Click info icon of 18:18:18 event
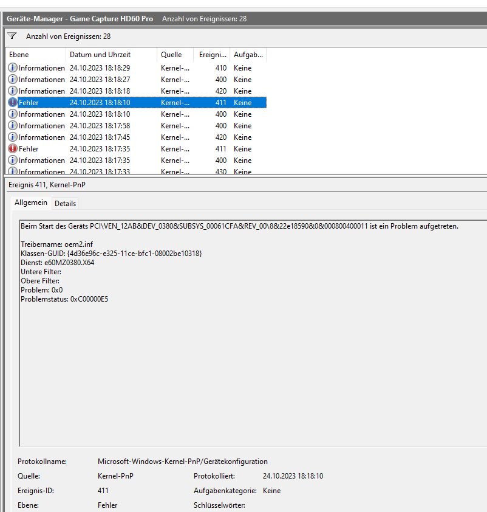 [12, 91]
